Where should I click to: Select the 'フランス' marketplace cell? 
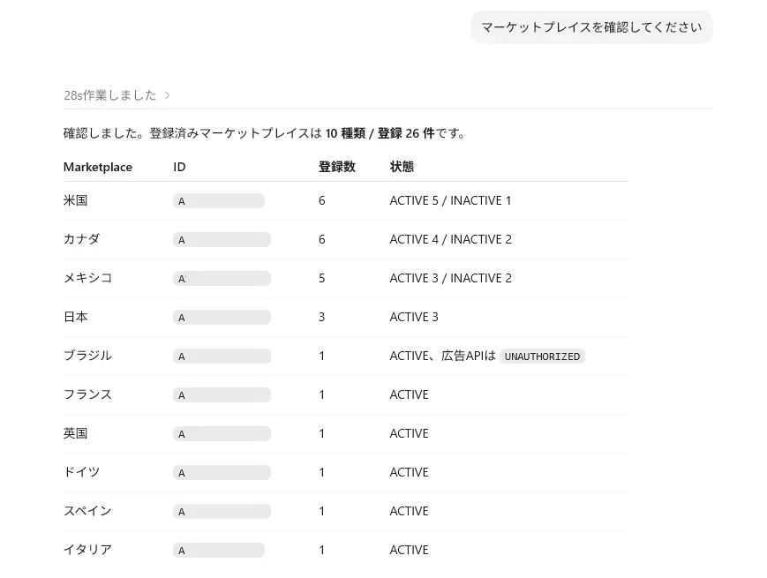(x=88, y=394)
